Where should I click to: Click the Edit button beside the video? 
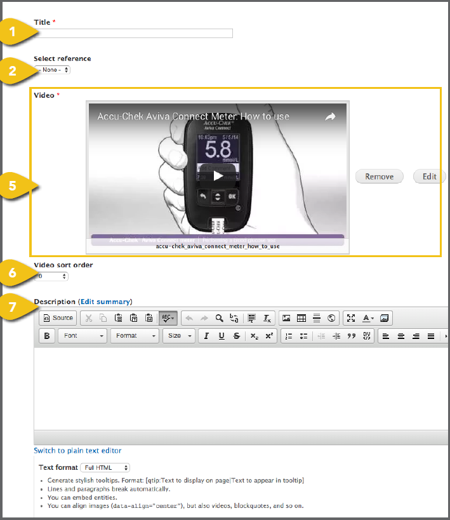tap(430, 177)
